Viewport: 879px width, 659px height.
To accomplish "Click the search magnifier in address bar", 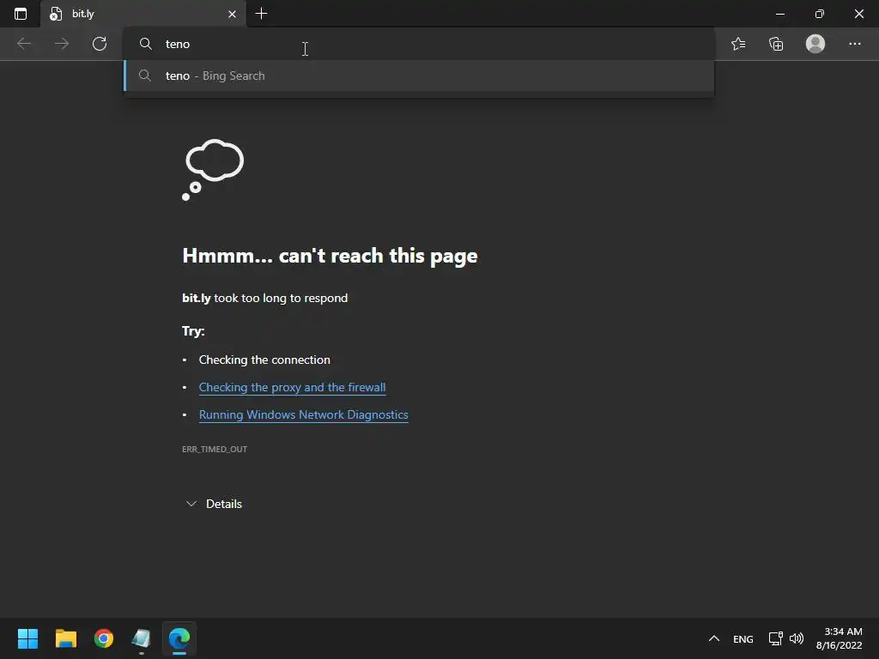I will pyautogui.click(x=146, y=44).
